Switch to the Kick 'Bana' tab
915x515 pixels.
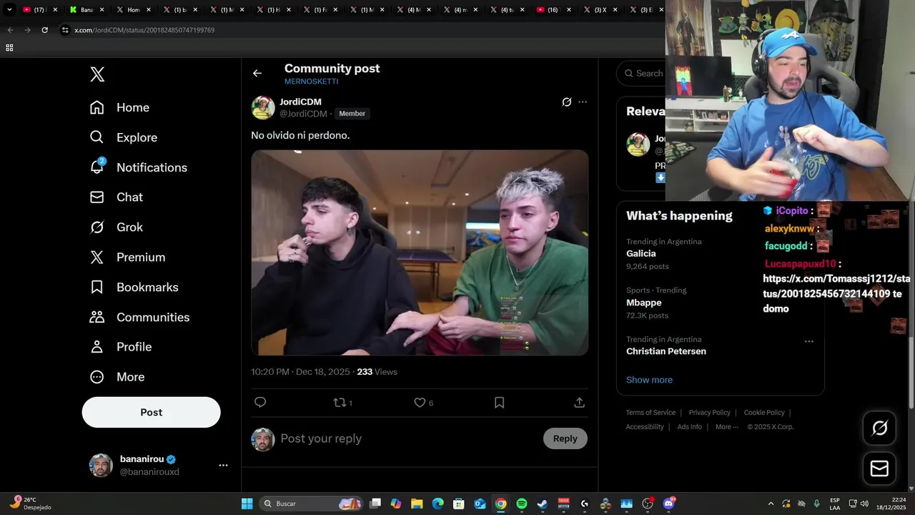87,10
